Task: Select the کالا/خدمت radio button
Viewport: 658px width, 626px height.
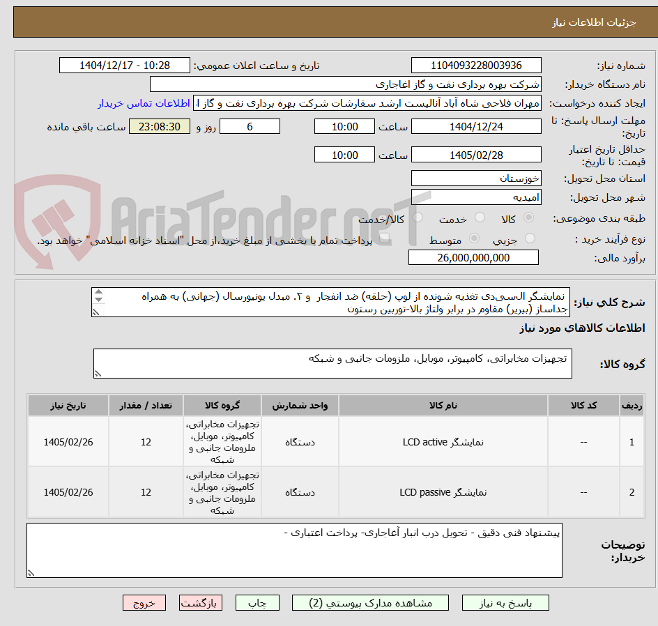Action: tap(418, 217)
